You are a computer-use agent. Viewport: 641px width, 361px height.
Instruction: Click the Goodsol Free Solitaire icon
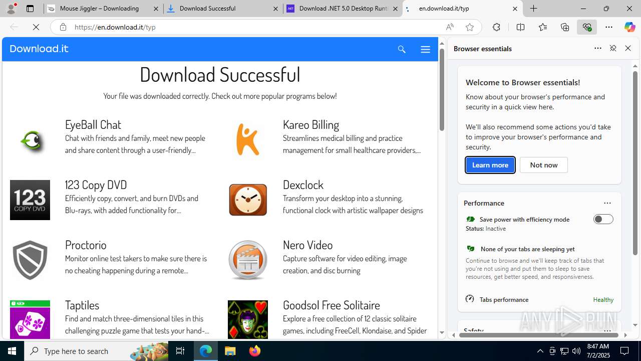click(248, 319)
